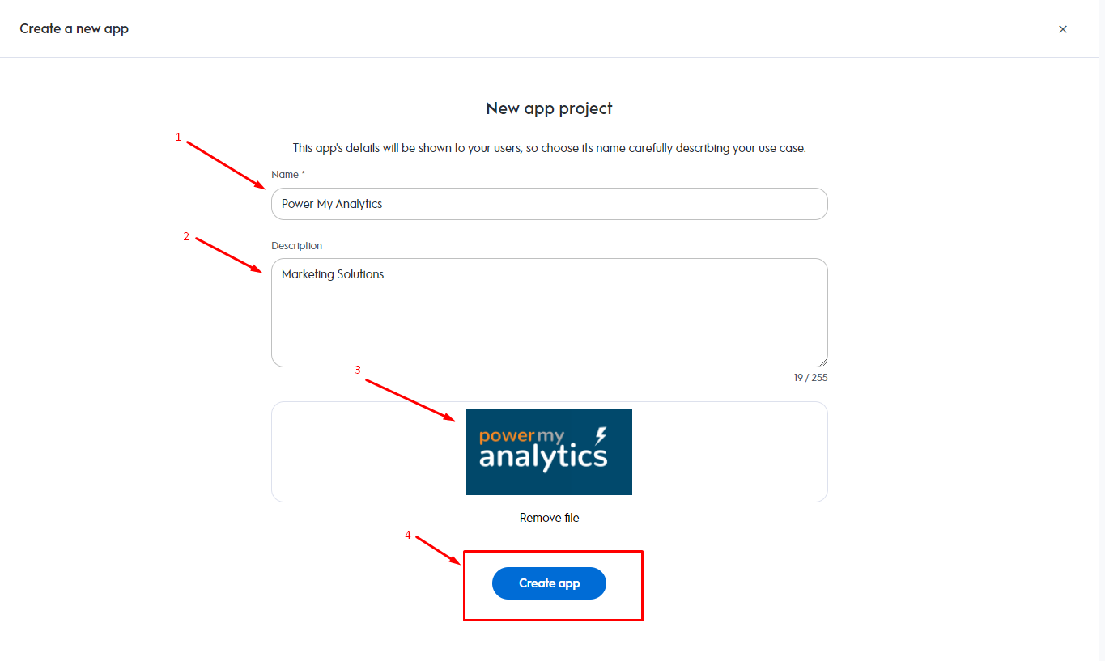Click the lightning bolt in the logo
The image size is (1105, 661).
[600, 436]
